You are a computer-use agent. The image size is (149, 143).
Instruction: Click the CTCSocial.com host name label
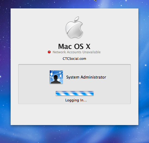click(x=74, y=59)
